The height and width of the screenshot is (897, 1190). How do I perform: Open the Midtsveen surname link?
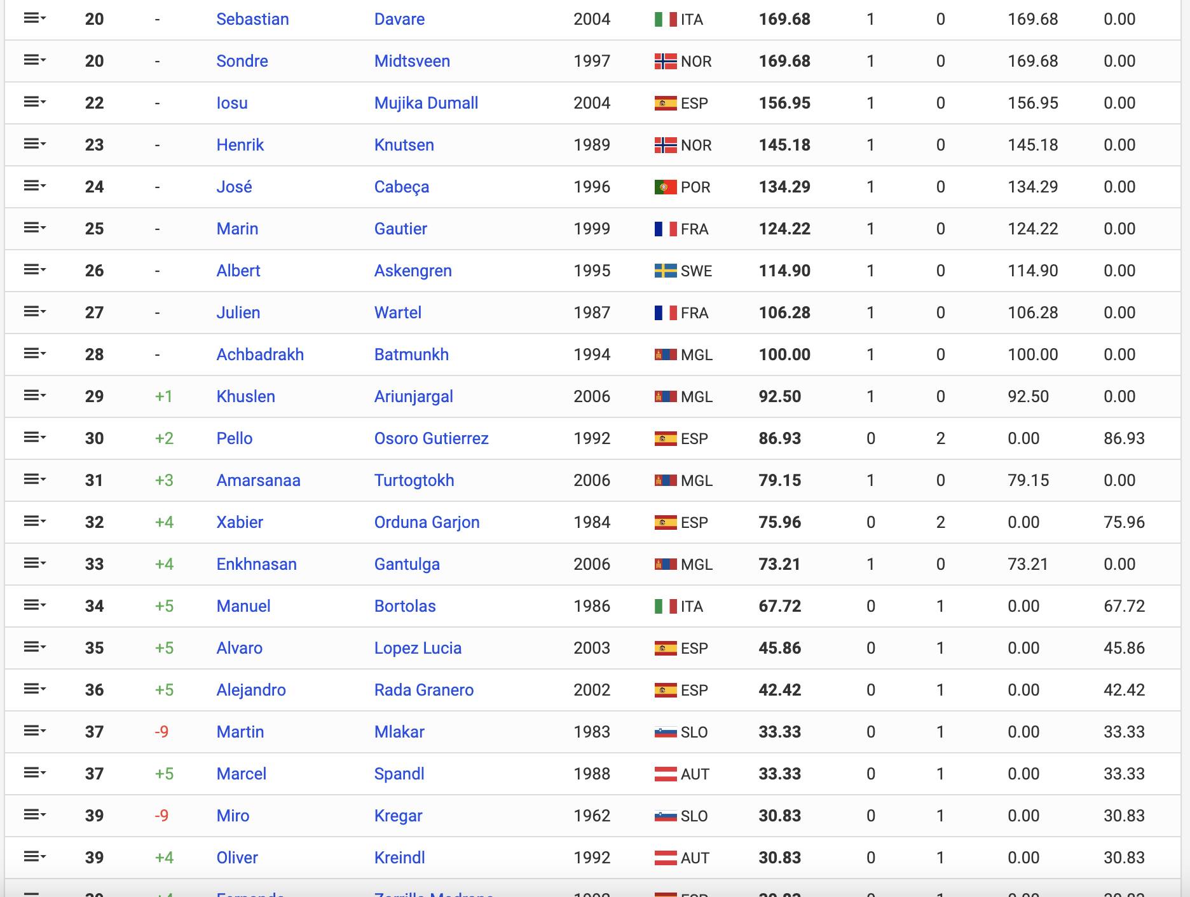pyautogui.click(x=412, y=61)
